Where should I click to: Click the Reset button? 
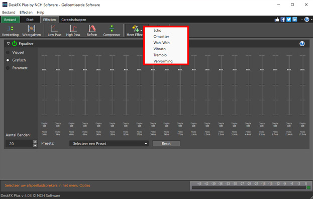coord(166,144)
